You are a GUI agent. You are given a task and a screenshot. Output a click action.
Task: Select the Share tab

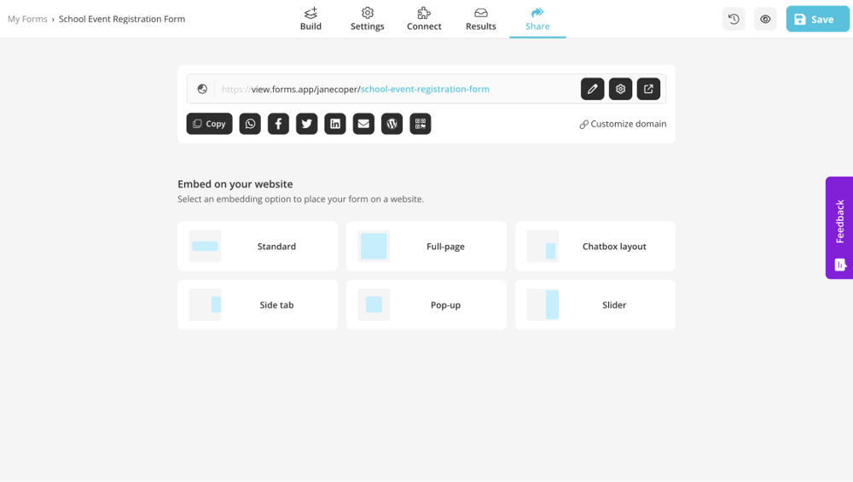coord(537,19)
